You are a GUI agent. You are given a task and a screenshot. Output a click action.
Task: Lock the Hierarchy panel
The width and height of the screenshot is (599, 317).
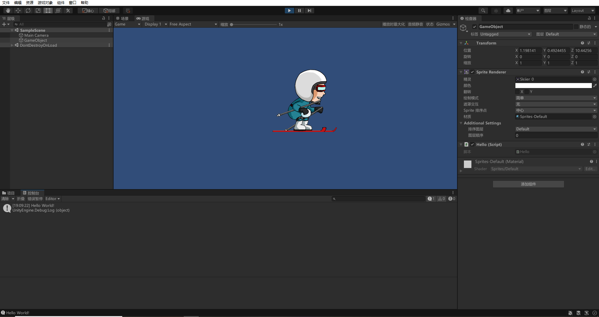click(104, 18)
